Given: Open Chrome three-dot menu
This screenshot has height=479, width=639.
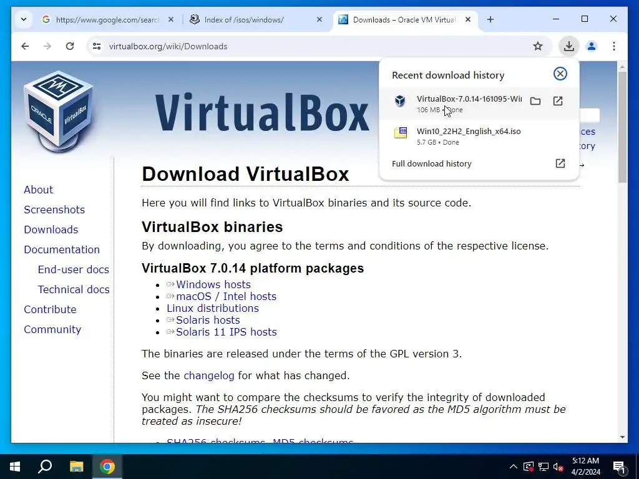Looking at the screenshot, I should coord(614,46).
